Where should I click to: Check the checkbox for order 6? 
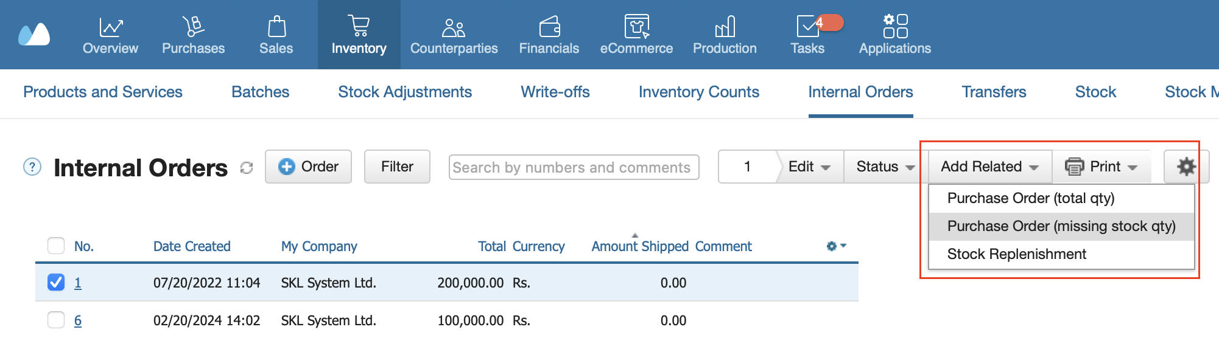click(x=56, y=320)
